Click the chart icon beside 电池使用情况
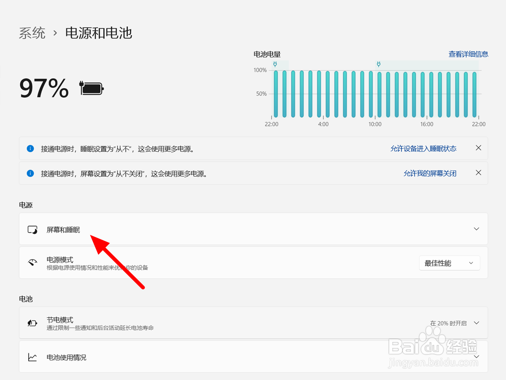 (32, 357)
